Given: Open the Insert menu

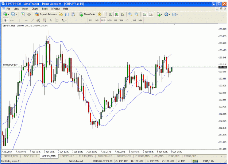Looking at the screenshot, I should 25,9.
